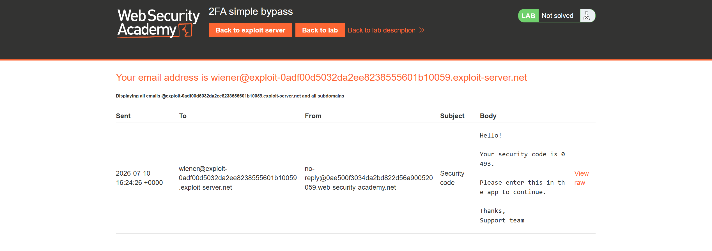The image size is (712, 251).
Task: Click the From column header
Action: pyautogui.click(x=313, y=116)
